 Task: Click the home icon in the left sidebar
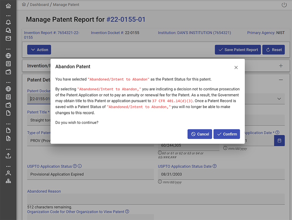click(x=8, y=6)
